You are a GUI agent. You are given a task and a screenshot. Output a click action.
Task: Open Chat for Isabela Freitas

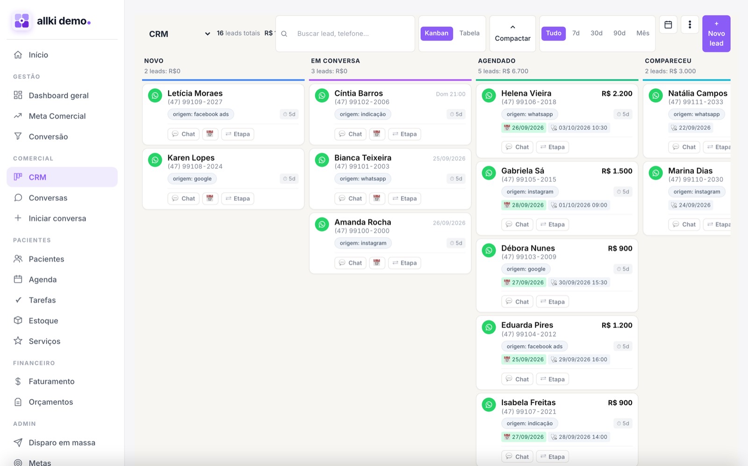[518, 457]
